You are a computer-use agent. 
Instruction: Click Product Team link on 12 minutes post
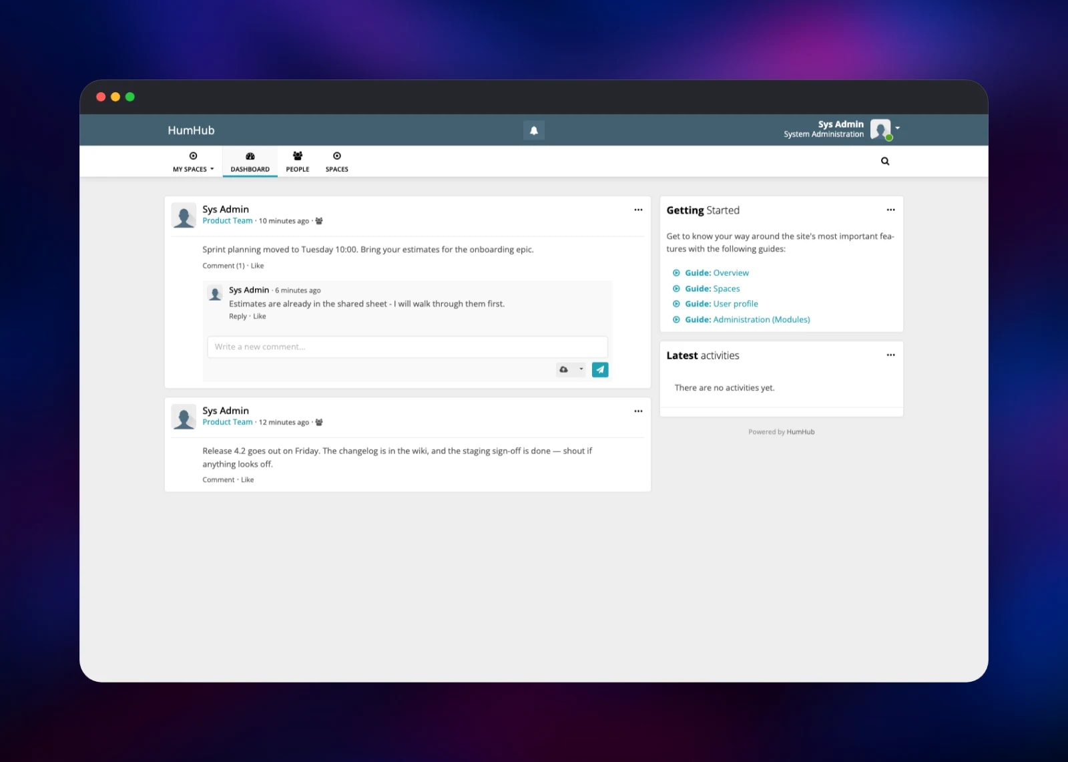tap(228, 422)
